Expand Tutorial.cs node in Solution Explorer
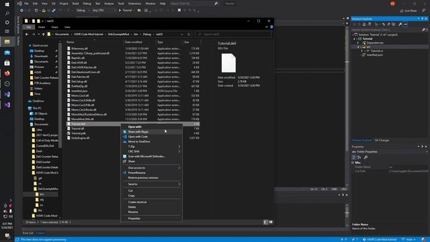The height and width of the screenshot is (242, 430). coord(361,51)
